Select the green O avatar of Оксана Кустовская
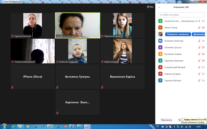Image resolution: width=207 pixels, height=129 pixels. [x=160, y=21]
